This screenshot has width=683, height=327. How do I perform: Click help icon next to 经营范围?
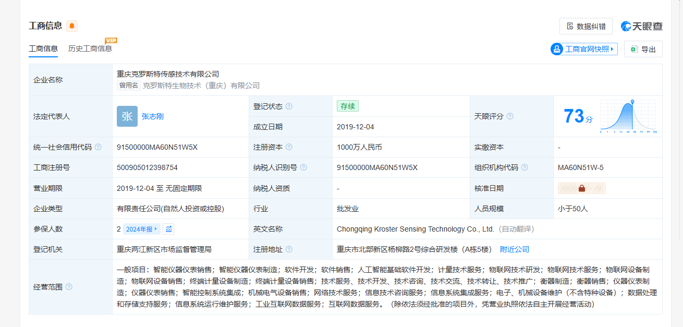pyautogui.click(x=69, y=287)
